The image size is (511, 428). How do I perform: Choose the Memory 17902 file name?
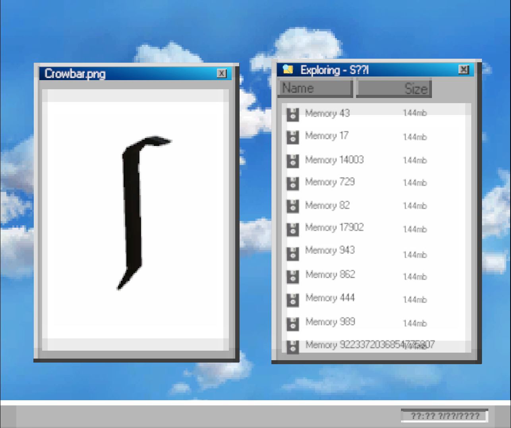[x=334, y=228]
